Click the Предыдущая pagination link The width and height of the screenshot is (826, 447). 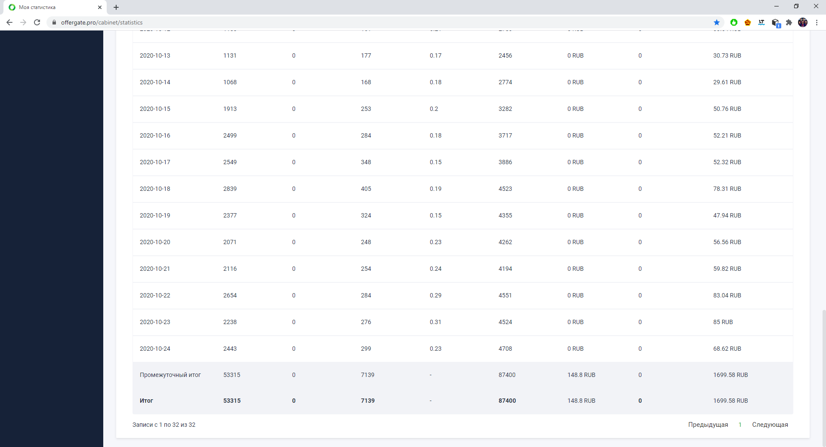click(x=708, y=425)
